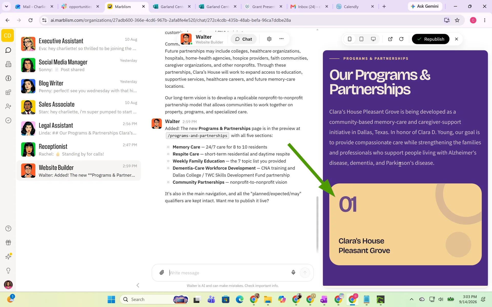Open File Explorer from the taskbar
Image resolution: width=492 pixels, height=307 pixels.
(x=268, y=299)
